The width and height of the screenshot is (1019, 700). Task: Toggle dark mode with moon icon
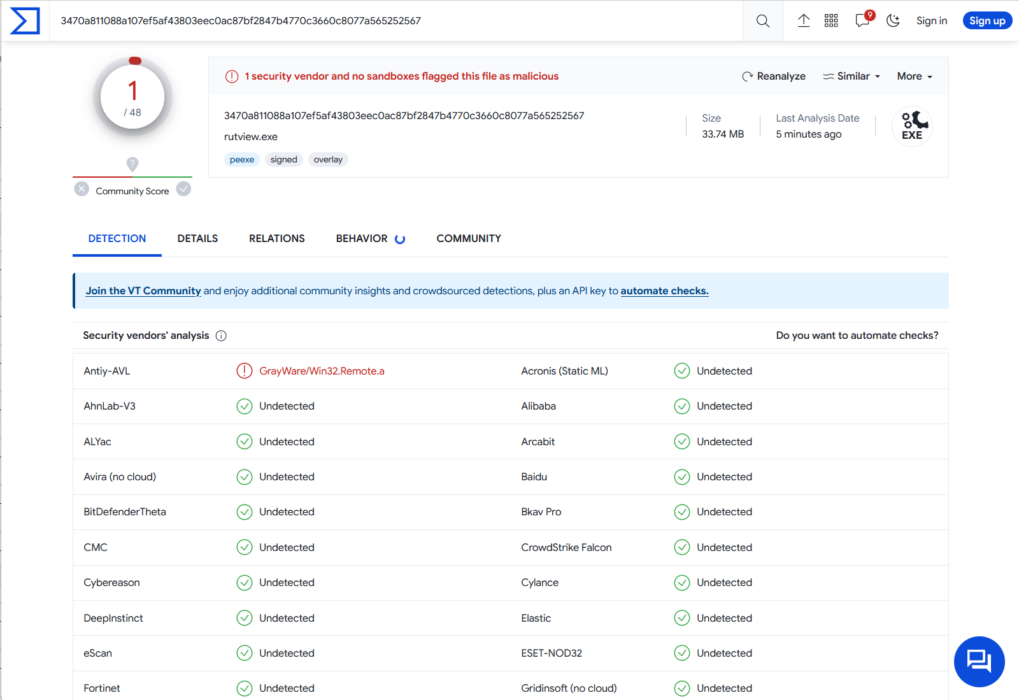(893, 21)
